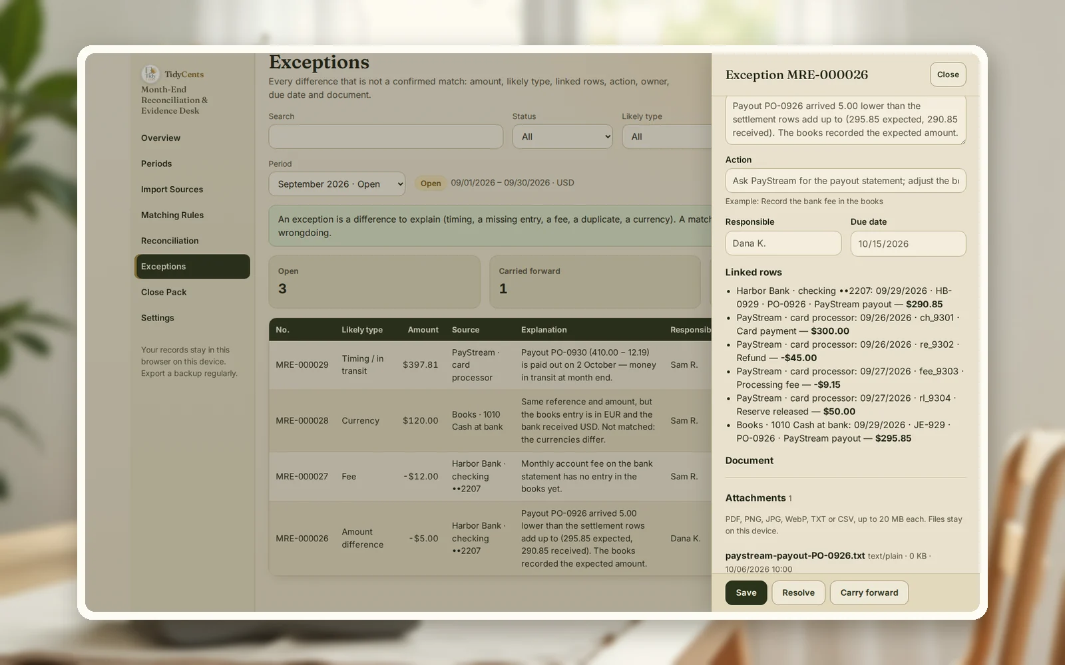
Task: Open Settings in the sidebar
Action: coord(192,318)
